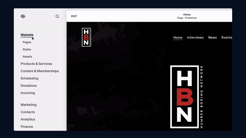The height and width of the screenshot is (138, 246).
Task: Go to Products & Services
Action: [x=36, y=64]
